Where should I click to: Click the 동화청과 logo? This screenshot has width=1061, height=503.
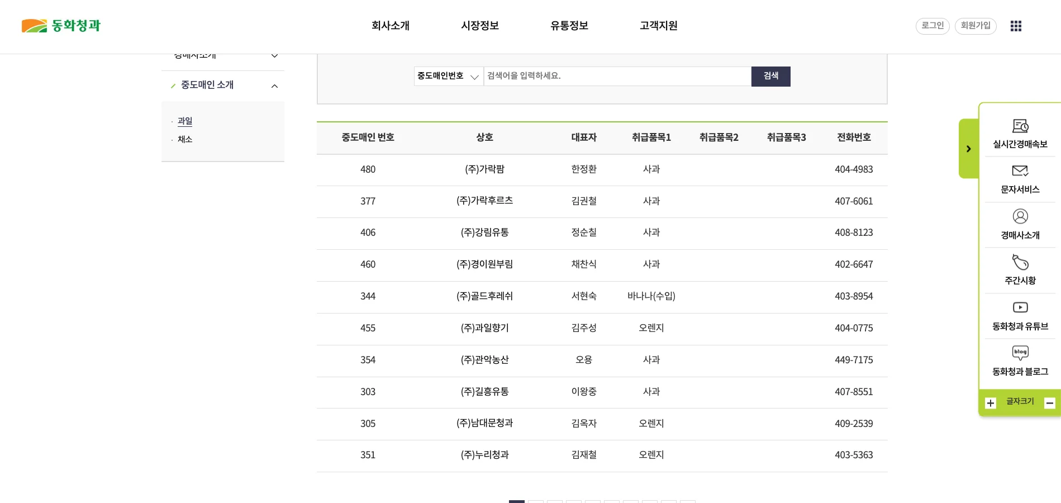pyautogui.click(x=60, y=26)
